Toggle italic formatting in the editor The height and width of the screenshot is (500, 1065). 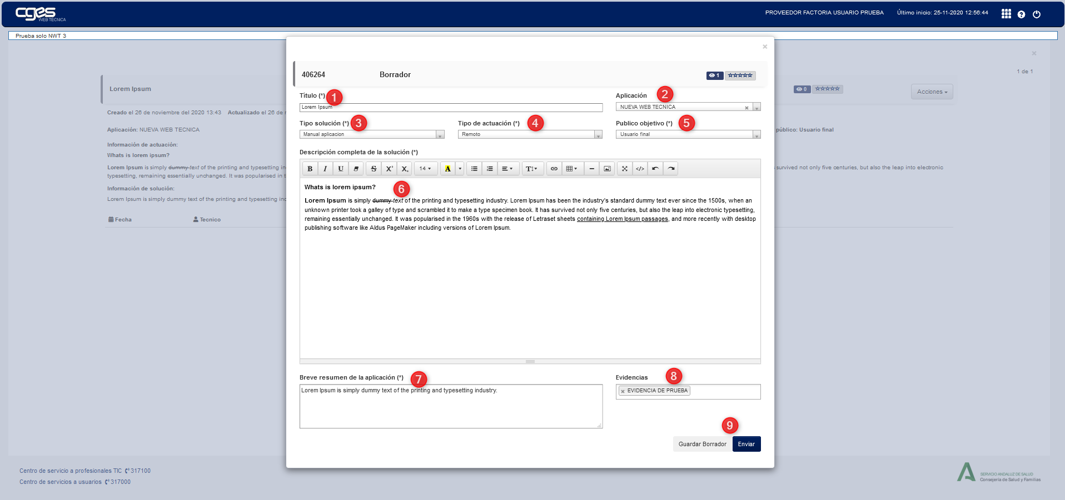point(325,169)
